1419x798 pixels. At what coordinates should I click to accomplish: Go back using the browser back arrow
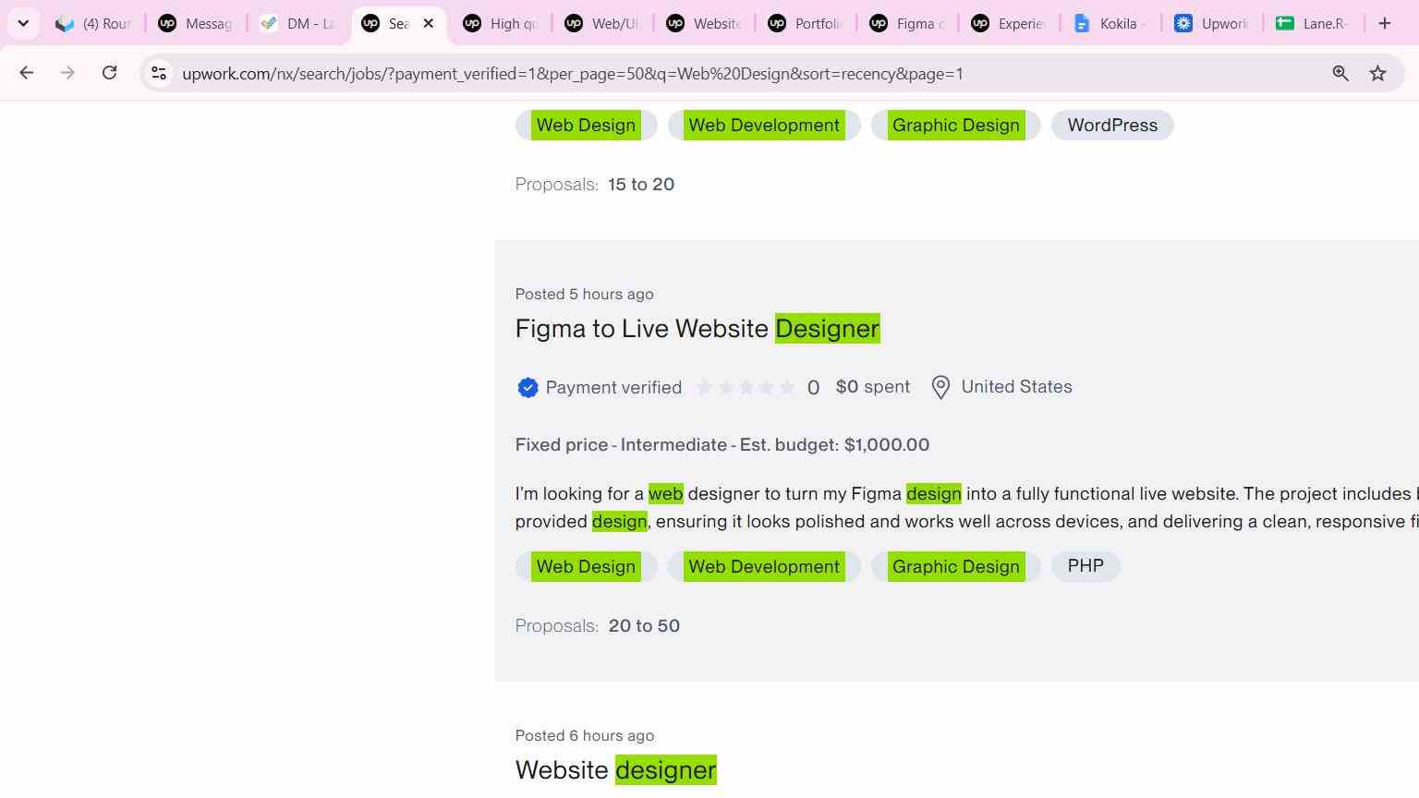click(26, 73)
